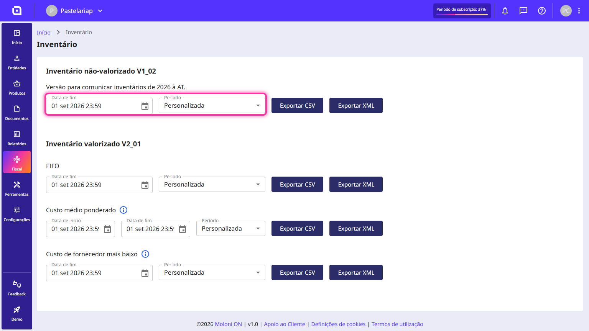Open calendar for FIFO end date
The image size is (589, 331).
[x=145, y=185]
